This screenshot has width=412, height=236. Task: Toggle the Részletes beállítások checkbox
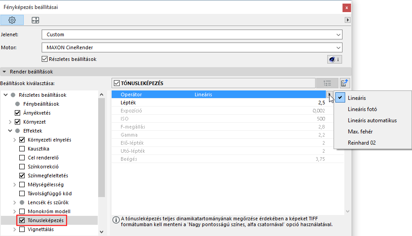pyautogui.click(x=45, y=59)
